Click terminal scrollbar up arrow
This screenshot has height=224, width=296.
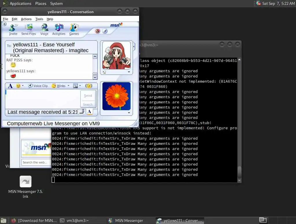click(x=239, y=60)
